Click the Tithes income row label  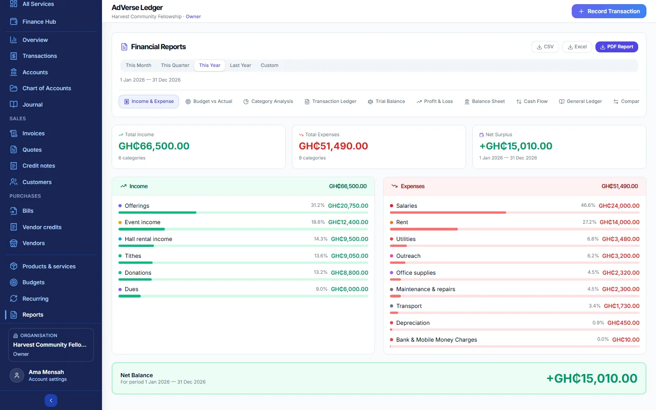133,256
